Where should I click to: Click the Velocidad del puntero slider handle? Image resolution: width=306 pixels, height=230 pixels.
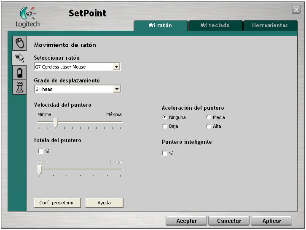(55, 122)
